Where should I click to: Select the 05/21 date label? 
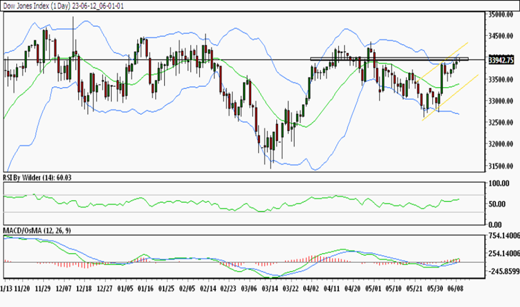coord(414,288)
